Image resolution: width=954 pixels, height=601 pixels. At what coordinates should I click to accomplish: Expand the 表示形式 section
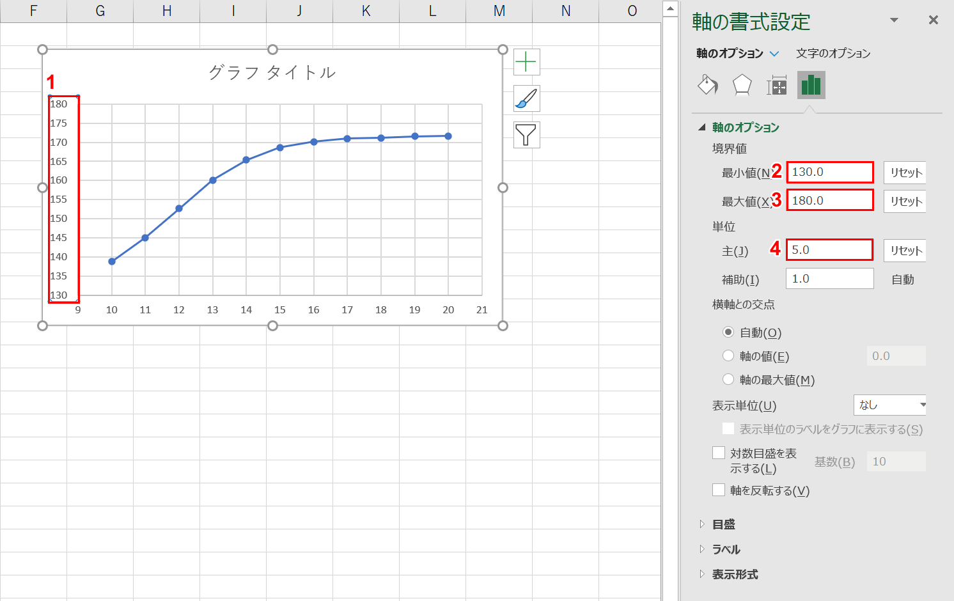coord(702,574)
